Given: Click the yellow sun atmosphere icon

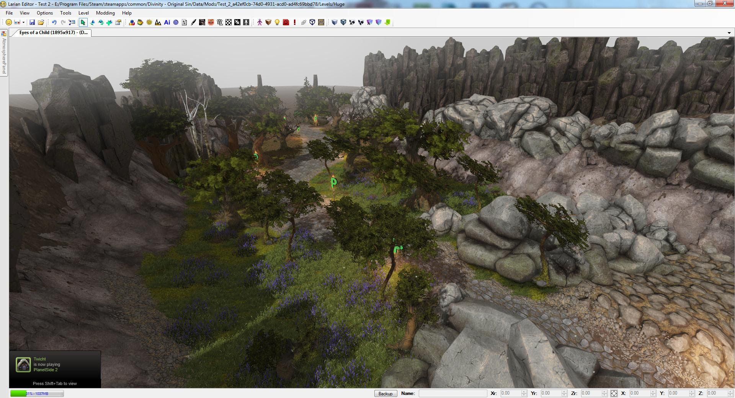Looking at the screenshot, I should (x=149, y=23).
